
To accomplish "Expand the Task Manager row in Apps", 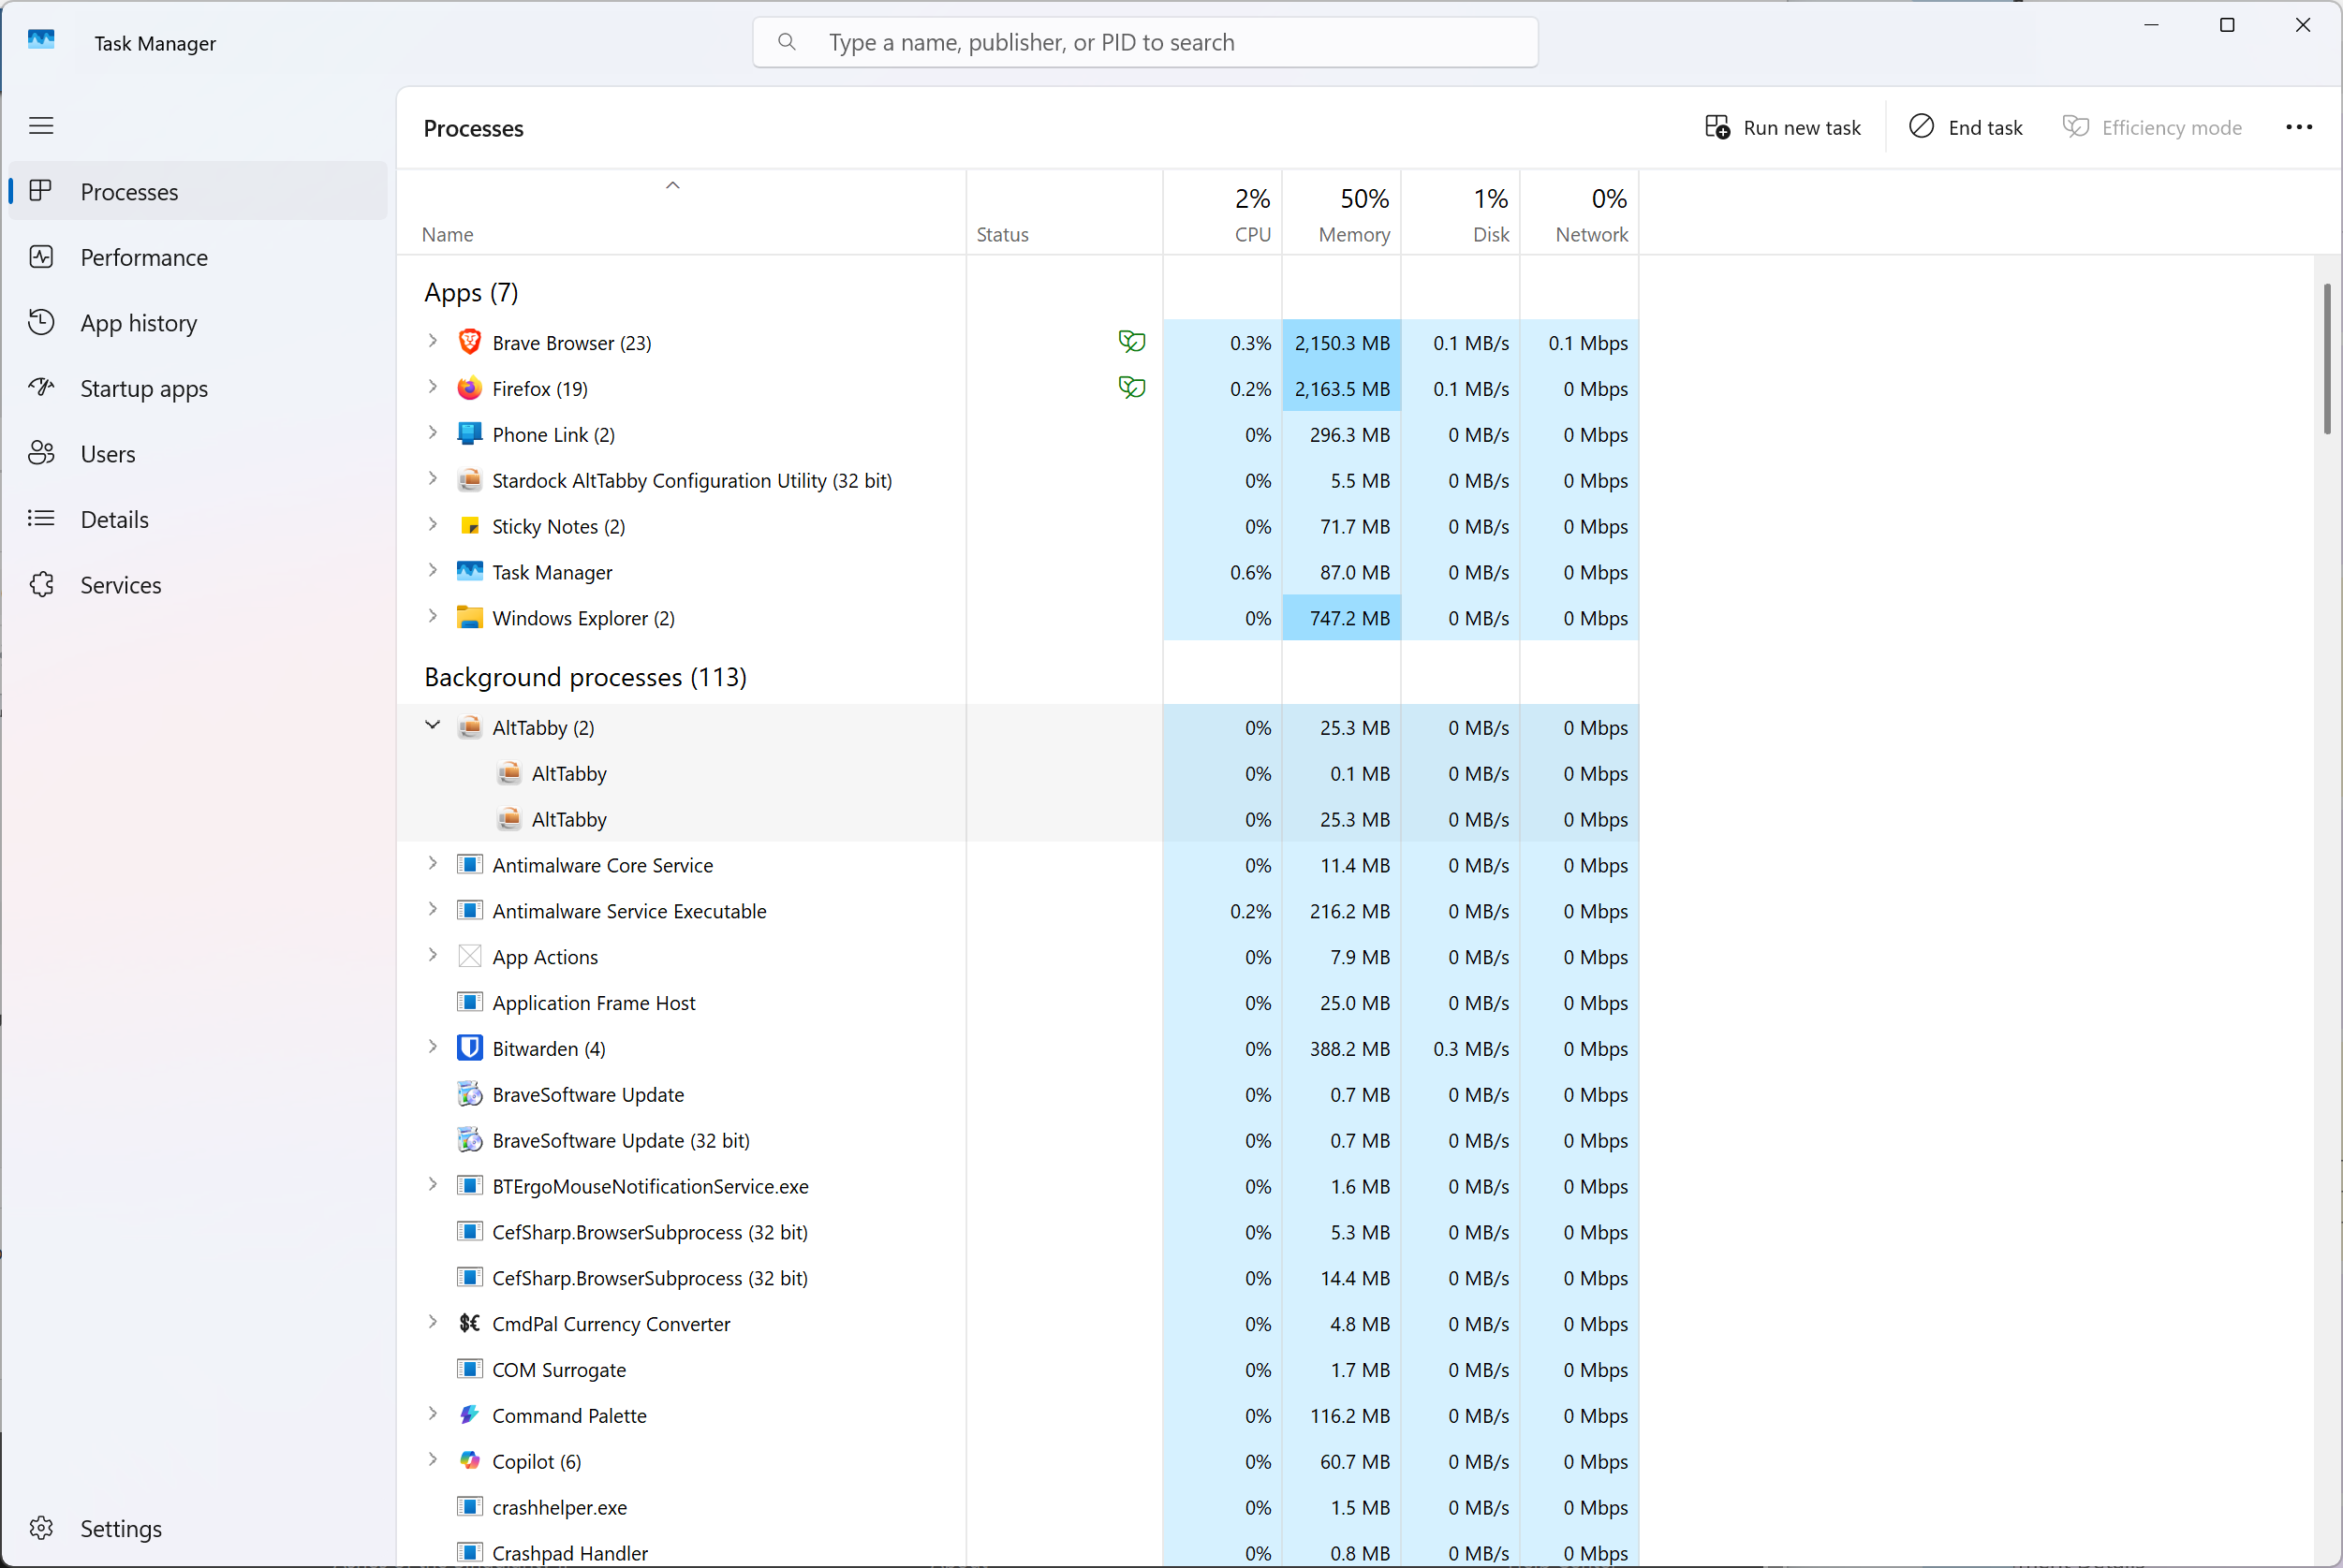I will click(x=433, y=571).
